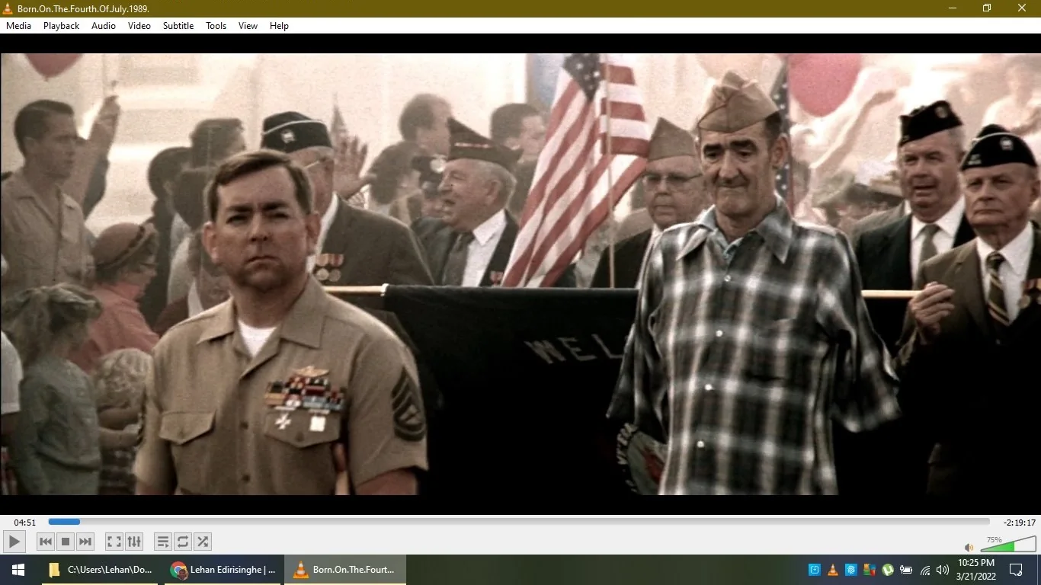Jump to the next media item
The height and width of the screenshot is (585, 1041).
click(x=85, y=542)
